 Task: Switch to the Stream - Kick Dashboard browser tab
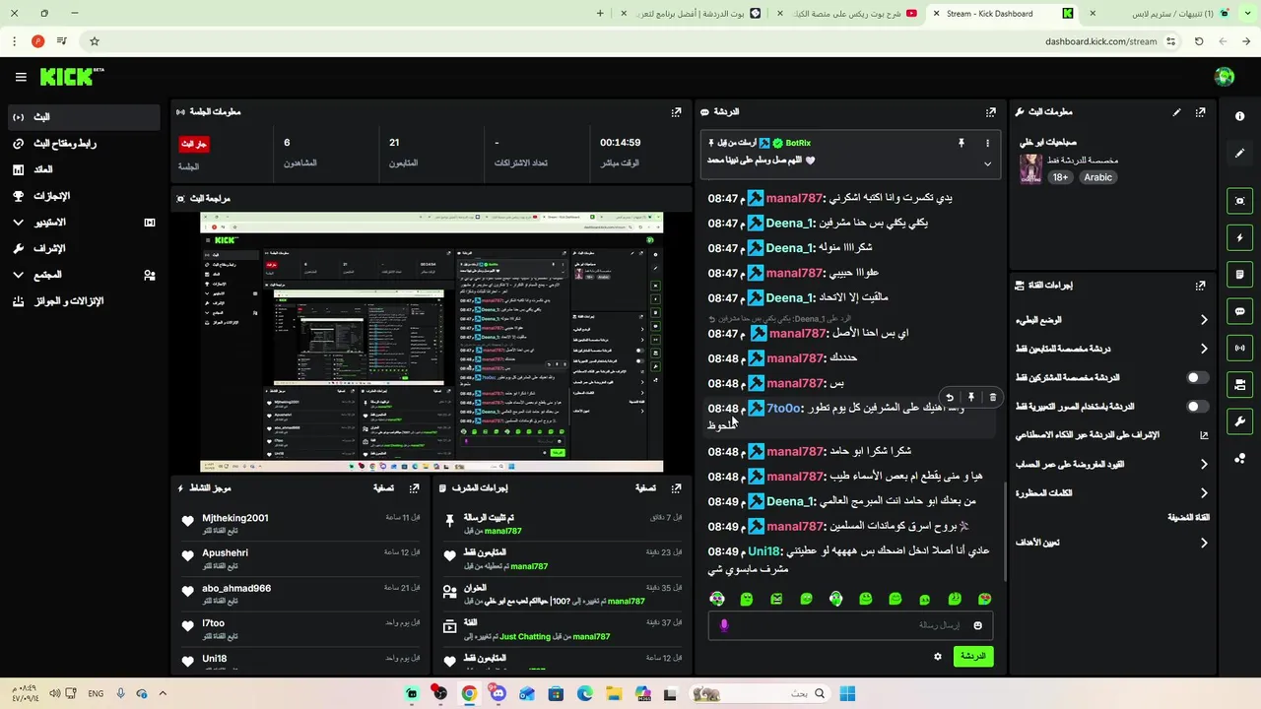(1002, 14)
